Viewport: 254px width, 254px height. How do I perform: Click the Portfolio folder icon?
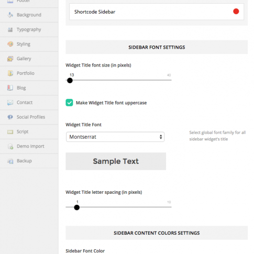(10, 73)
